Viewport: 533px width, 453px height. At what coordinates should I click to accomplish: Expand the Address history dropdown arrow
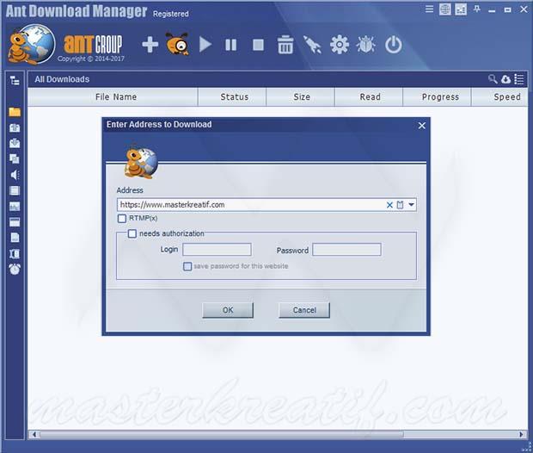tap(411, 205)
